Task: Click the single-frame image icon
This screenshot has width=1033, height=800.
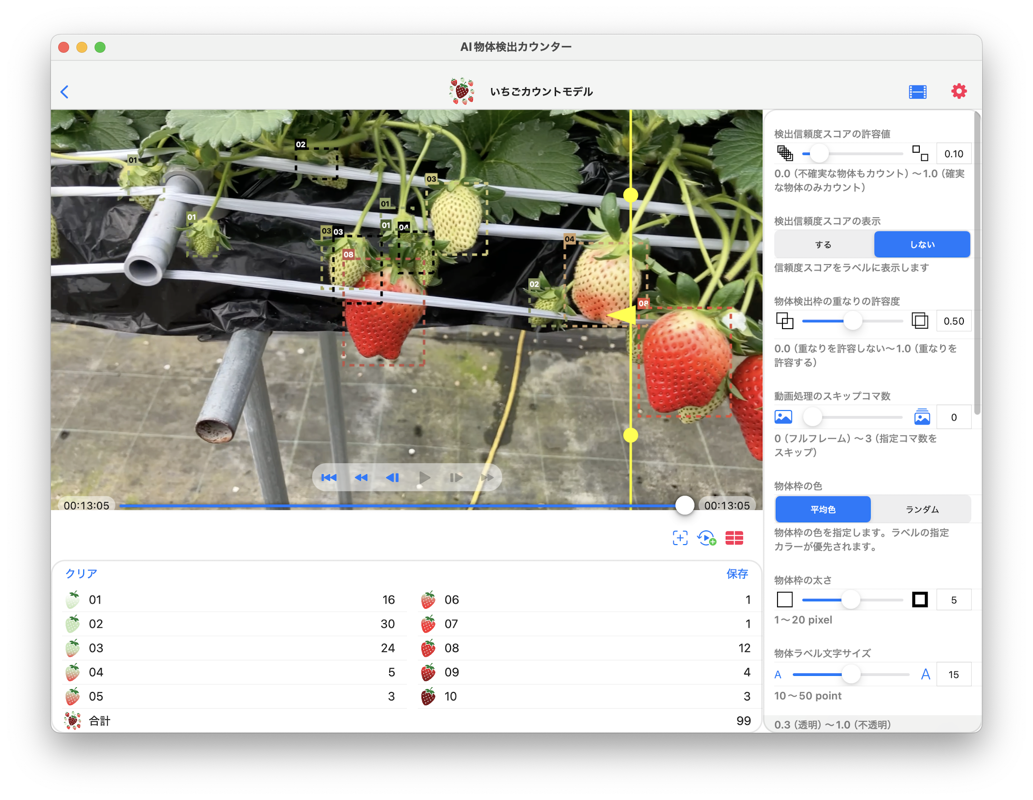Action: [x=783, y=416]
